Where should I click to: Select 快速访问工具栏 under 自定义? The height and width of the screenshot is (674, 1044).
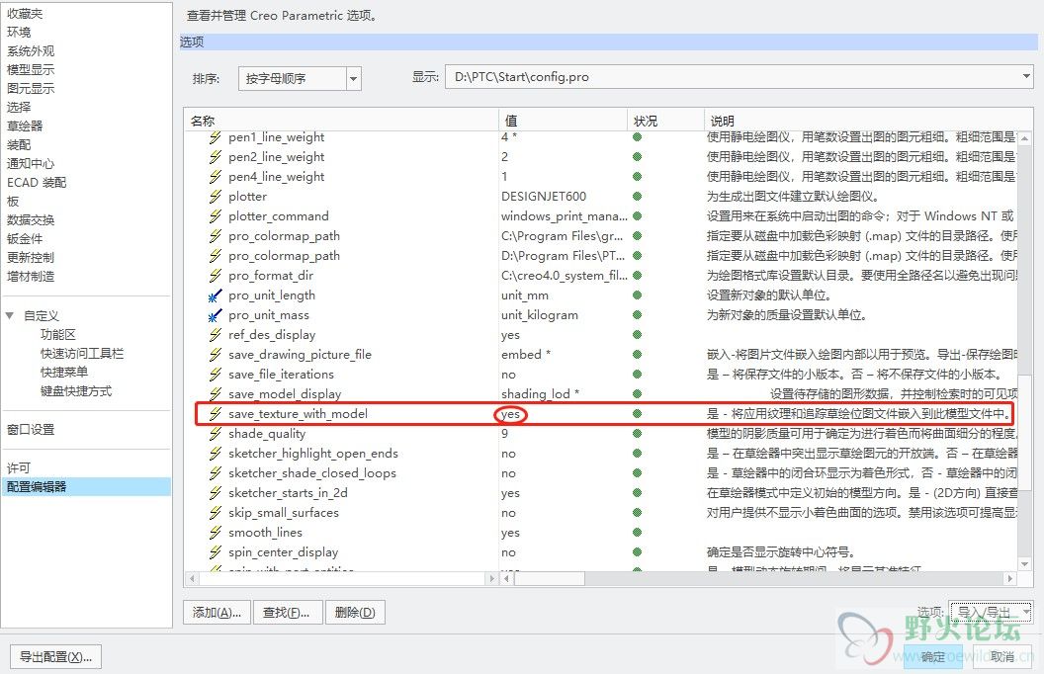tap(82, 353)
